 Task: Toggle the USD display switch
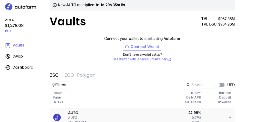(x=220, y=85)
